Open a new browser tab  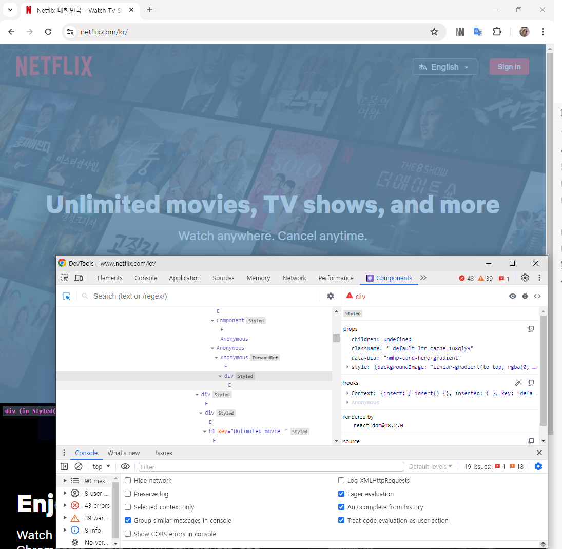click(150, 10)
